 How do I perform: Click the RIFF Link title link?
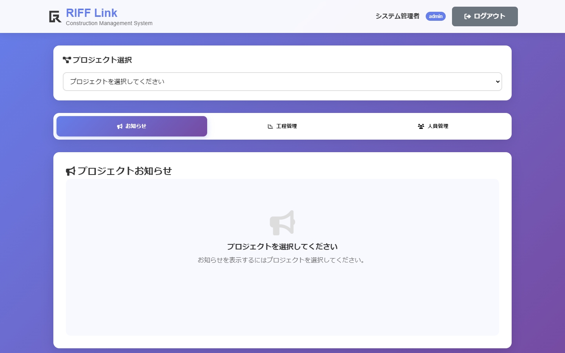(91, 12)
